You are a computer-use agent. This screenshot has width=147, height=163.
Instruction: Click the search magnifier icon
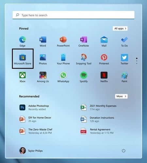click(17, 15)
